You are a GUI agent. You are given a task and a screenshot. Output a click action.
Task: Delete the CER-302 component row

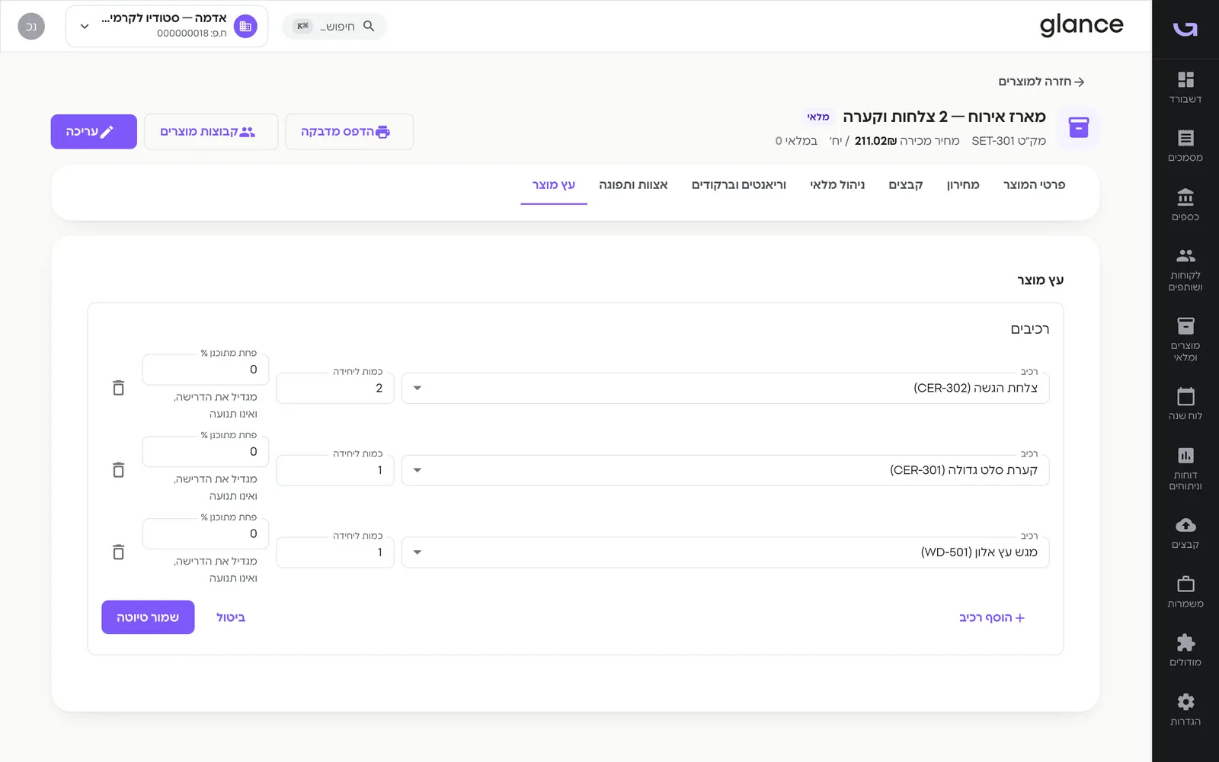(x=118, y=388)
